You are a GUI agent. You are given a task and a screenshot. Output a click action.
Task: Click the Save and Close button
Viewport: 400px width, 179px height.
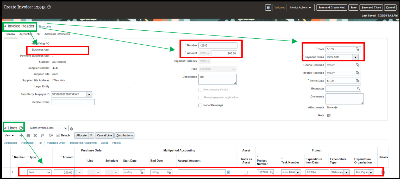[371, 7]
